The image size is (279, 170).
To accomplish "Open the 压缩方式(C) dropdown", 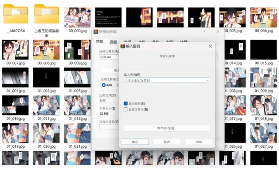I will [x=109, y=100].
